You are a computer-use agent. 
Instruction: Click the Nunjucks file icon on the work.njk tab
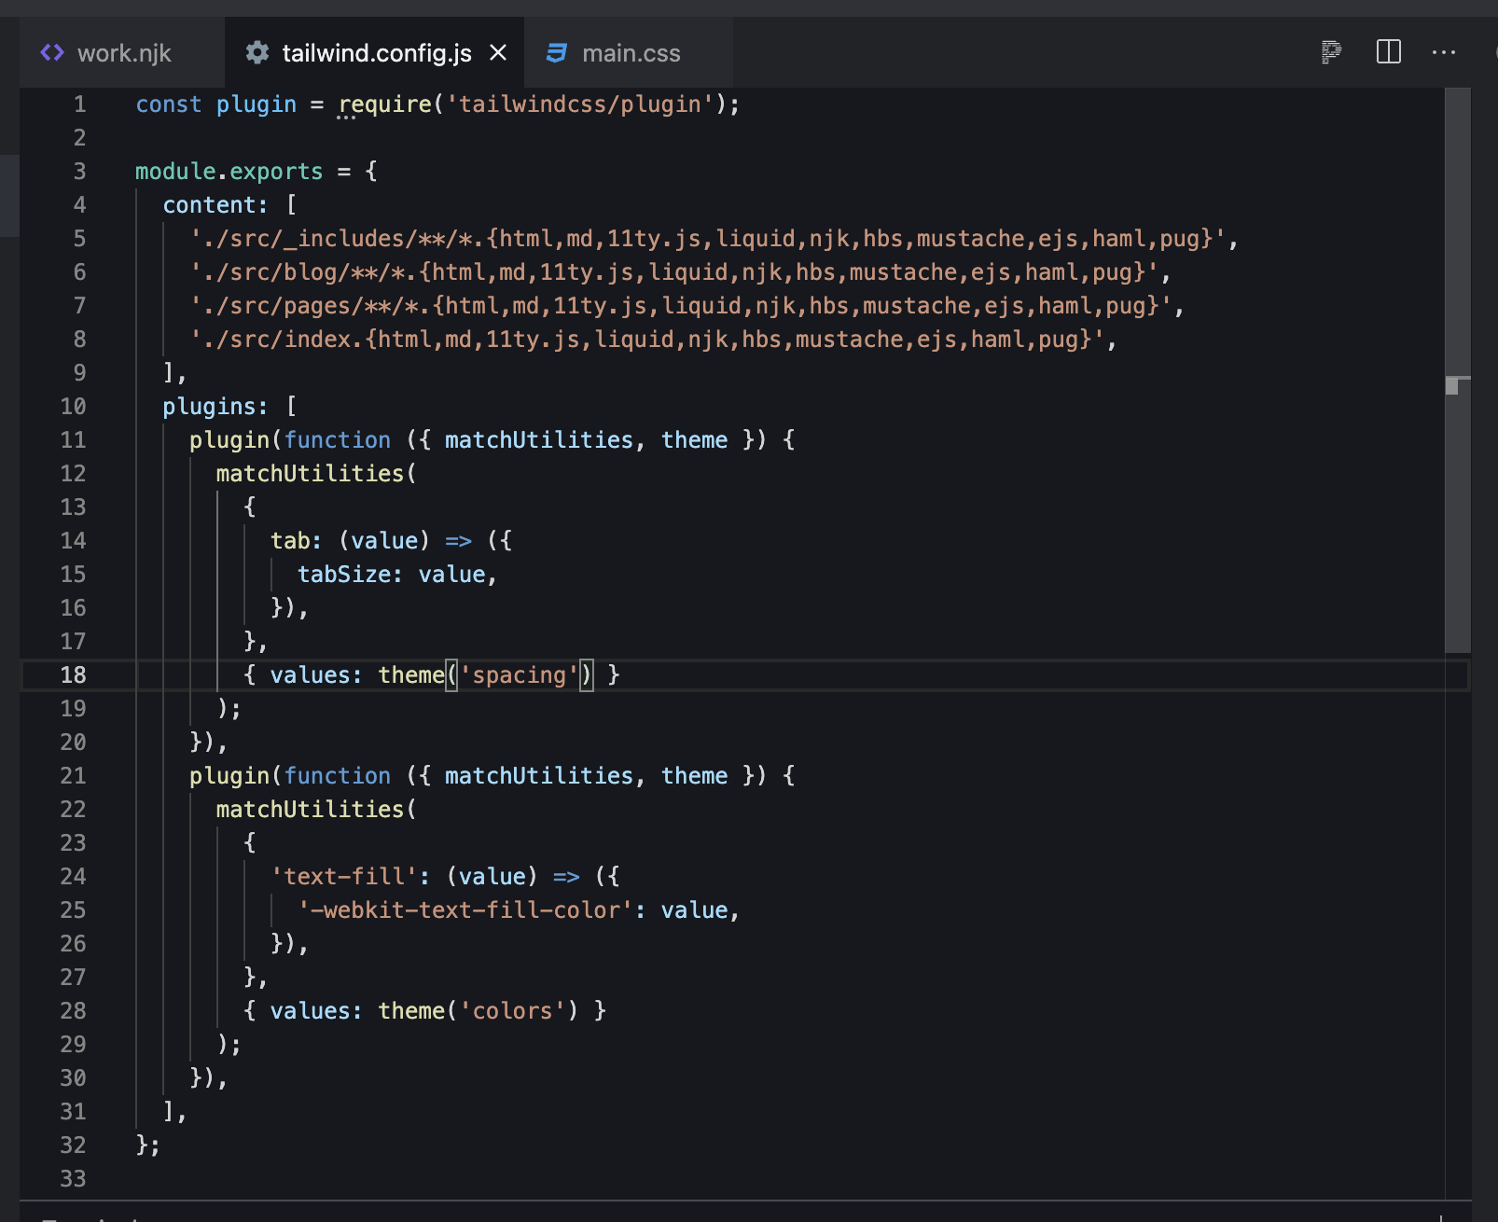pyautogui.click(x=53, y=53)
